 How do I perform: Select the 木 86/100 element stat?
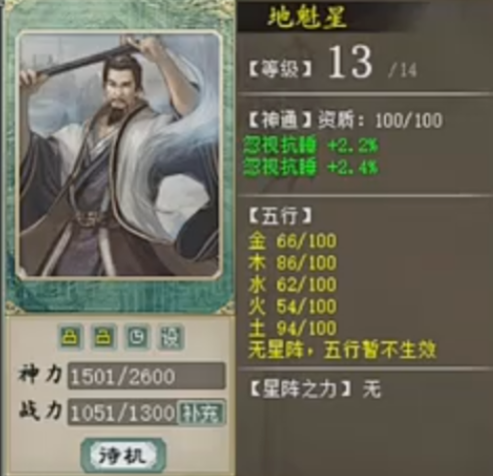coord(292,262)
